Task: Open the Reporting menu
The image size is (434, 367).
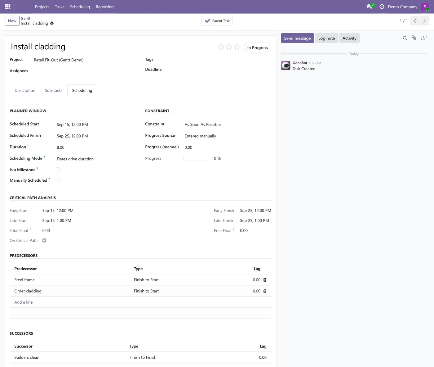Action: tap(105, 7)
